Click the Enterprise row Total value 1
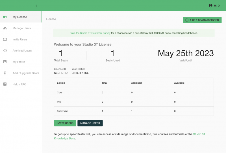This screenshot has height=153, width=226. 102,111
